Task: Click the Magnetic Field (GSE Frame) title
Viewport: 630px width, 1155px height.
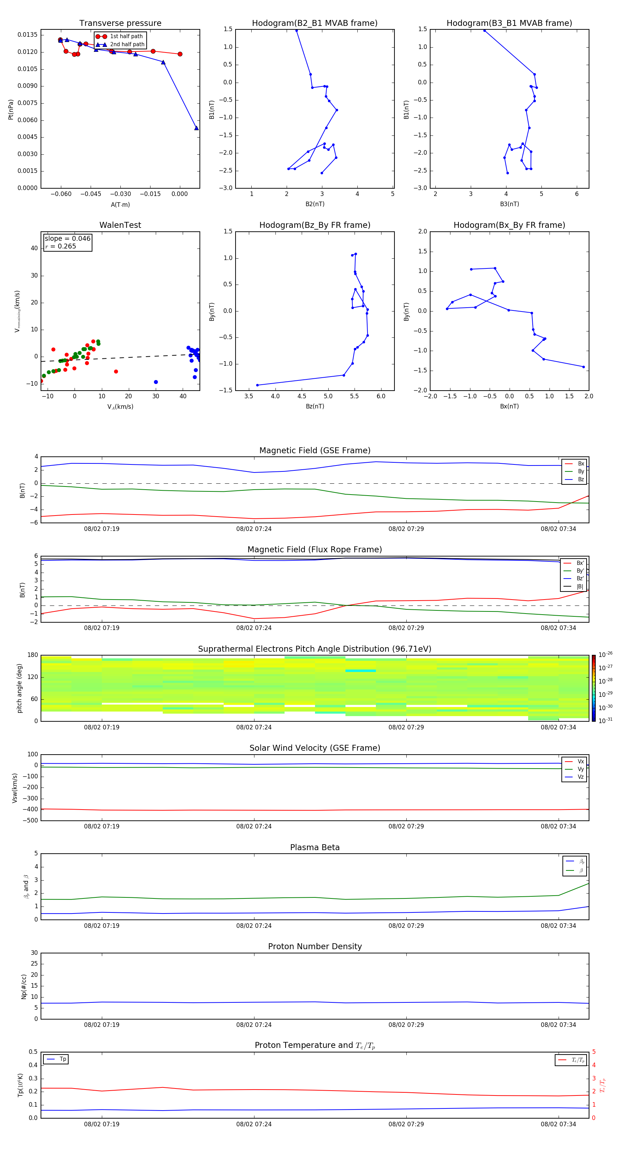Action: 315,450
